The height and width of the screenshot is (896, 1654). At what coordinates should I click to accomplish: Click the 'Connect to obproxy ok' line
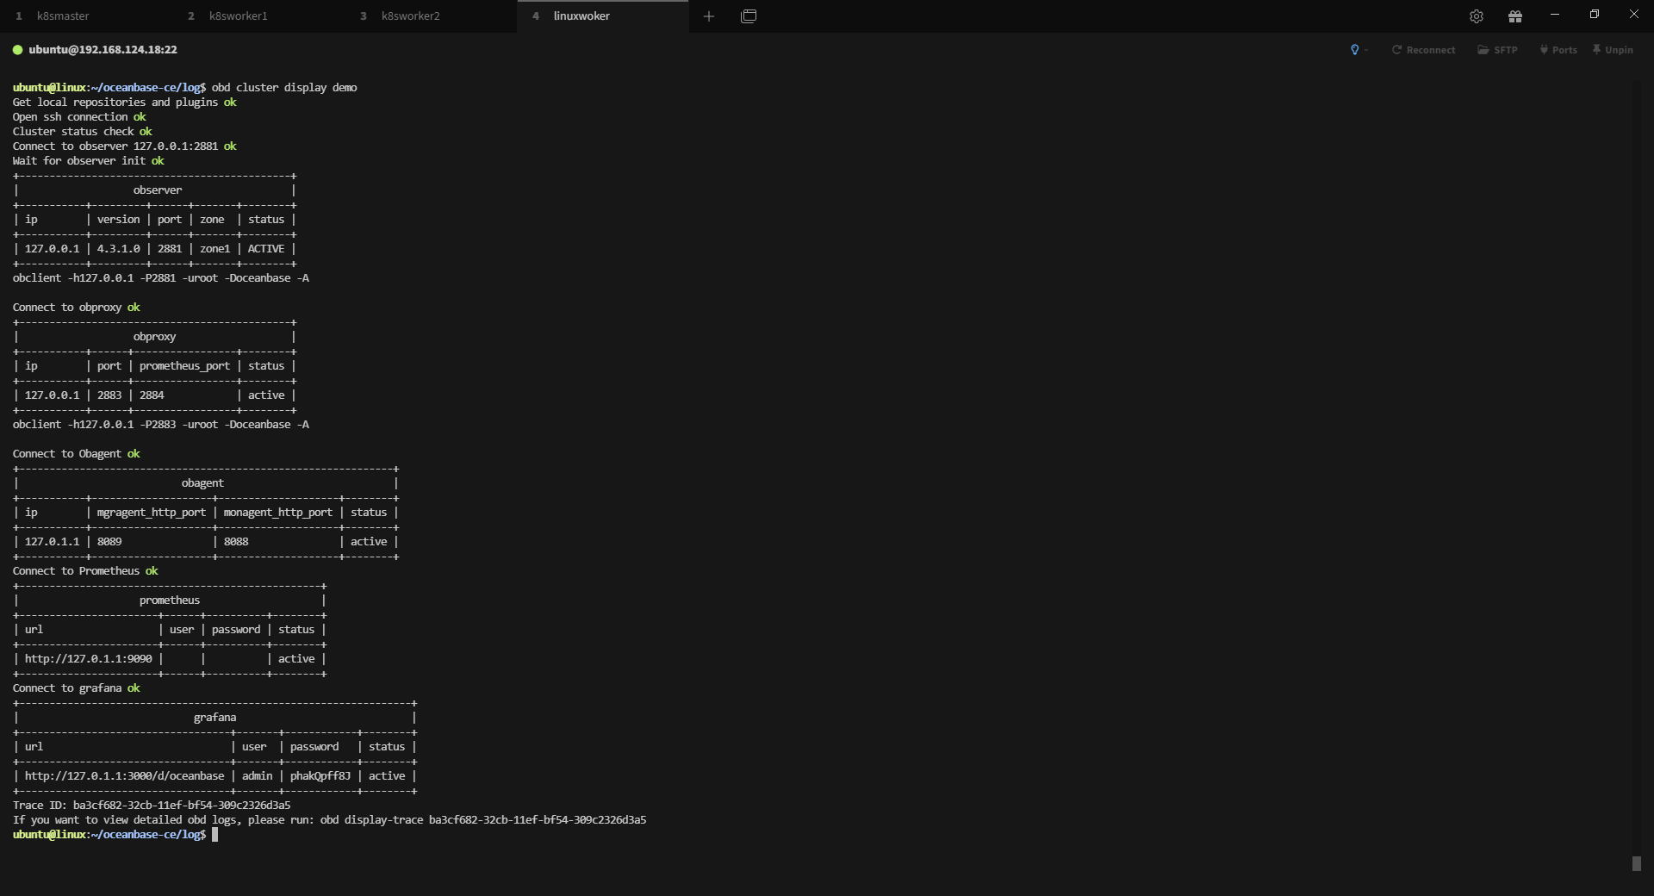(x=76, y=308)
